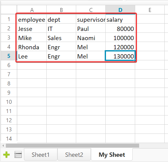The height and width of the screenshot is (162, 168).
Task: Select the cell containing Rhonda
Action: [32, 47]
